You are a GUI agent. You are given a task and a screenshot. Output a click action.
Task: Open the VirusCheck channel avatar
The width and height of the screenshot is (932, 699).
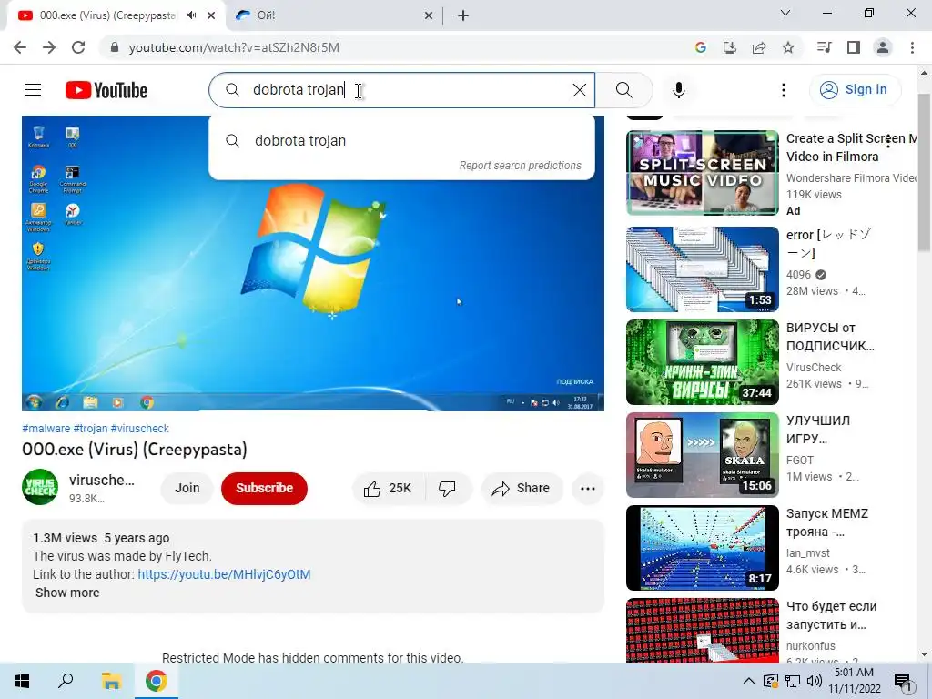click(40, 488)
